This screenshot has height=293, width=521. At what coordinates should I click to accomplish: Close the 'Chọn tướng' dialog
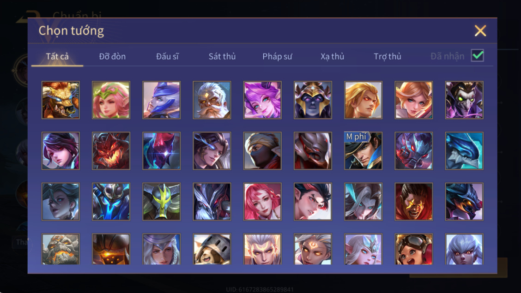click(x=480, y=30)
